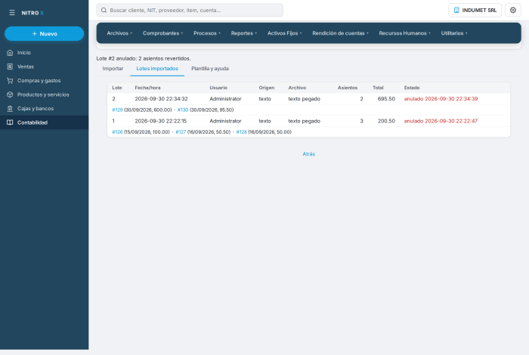Open Cajas y bancos in sidebar
Viewport: 529px width, 355px height.
(x=44, y=109)
